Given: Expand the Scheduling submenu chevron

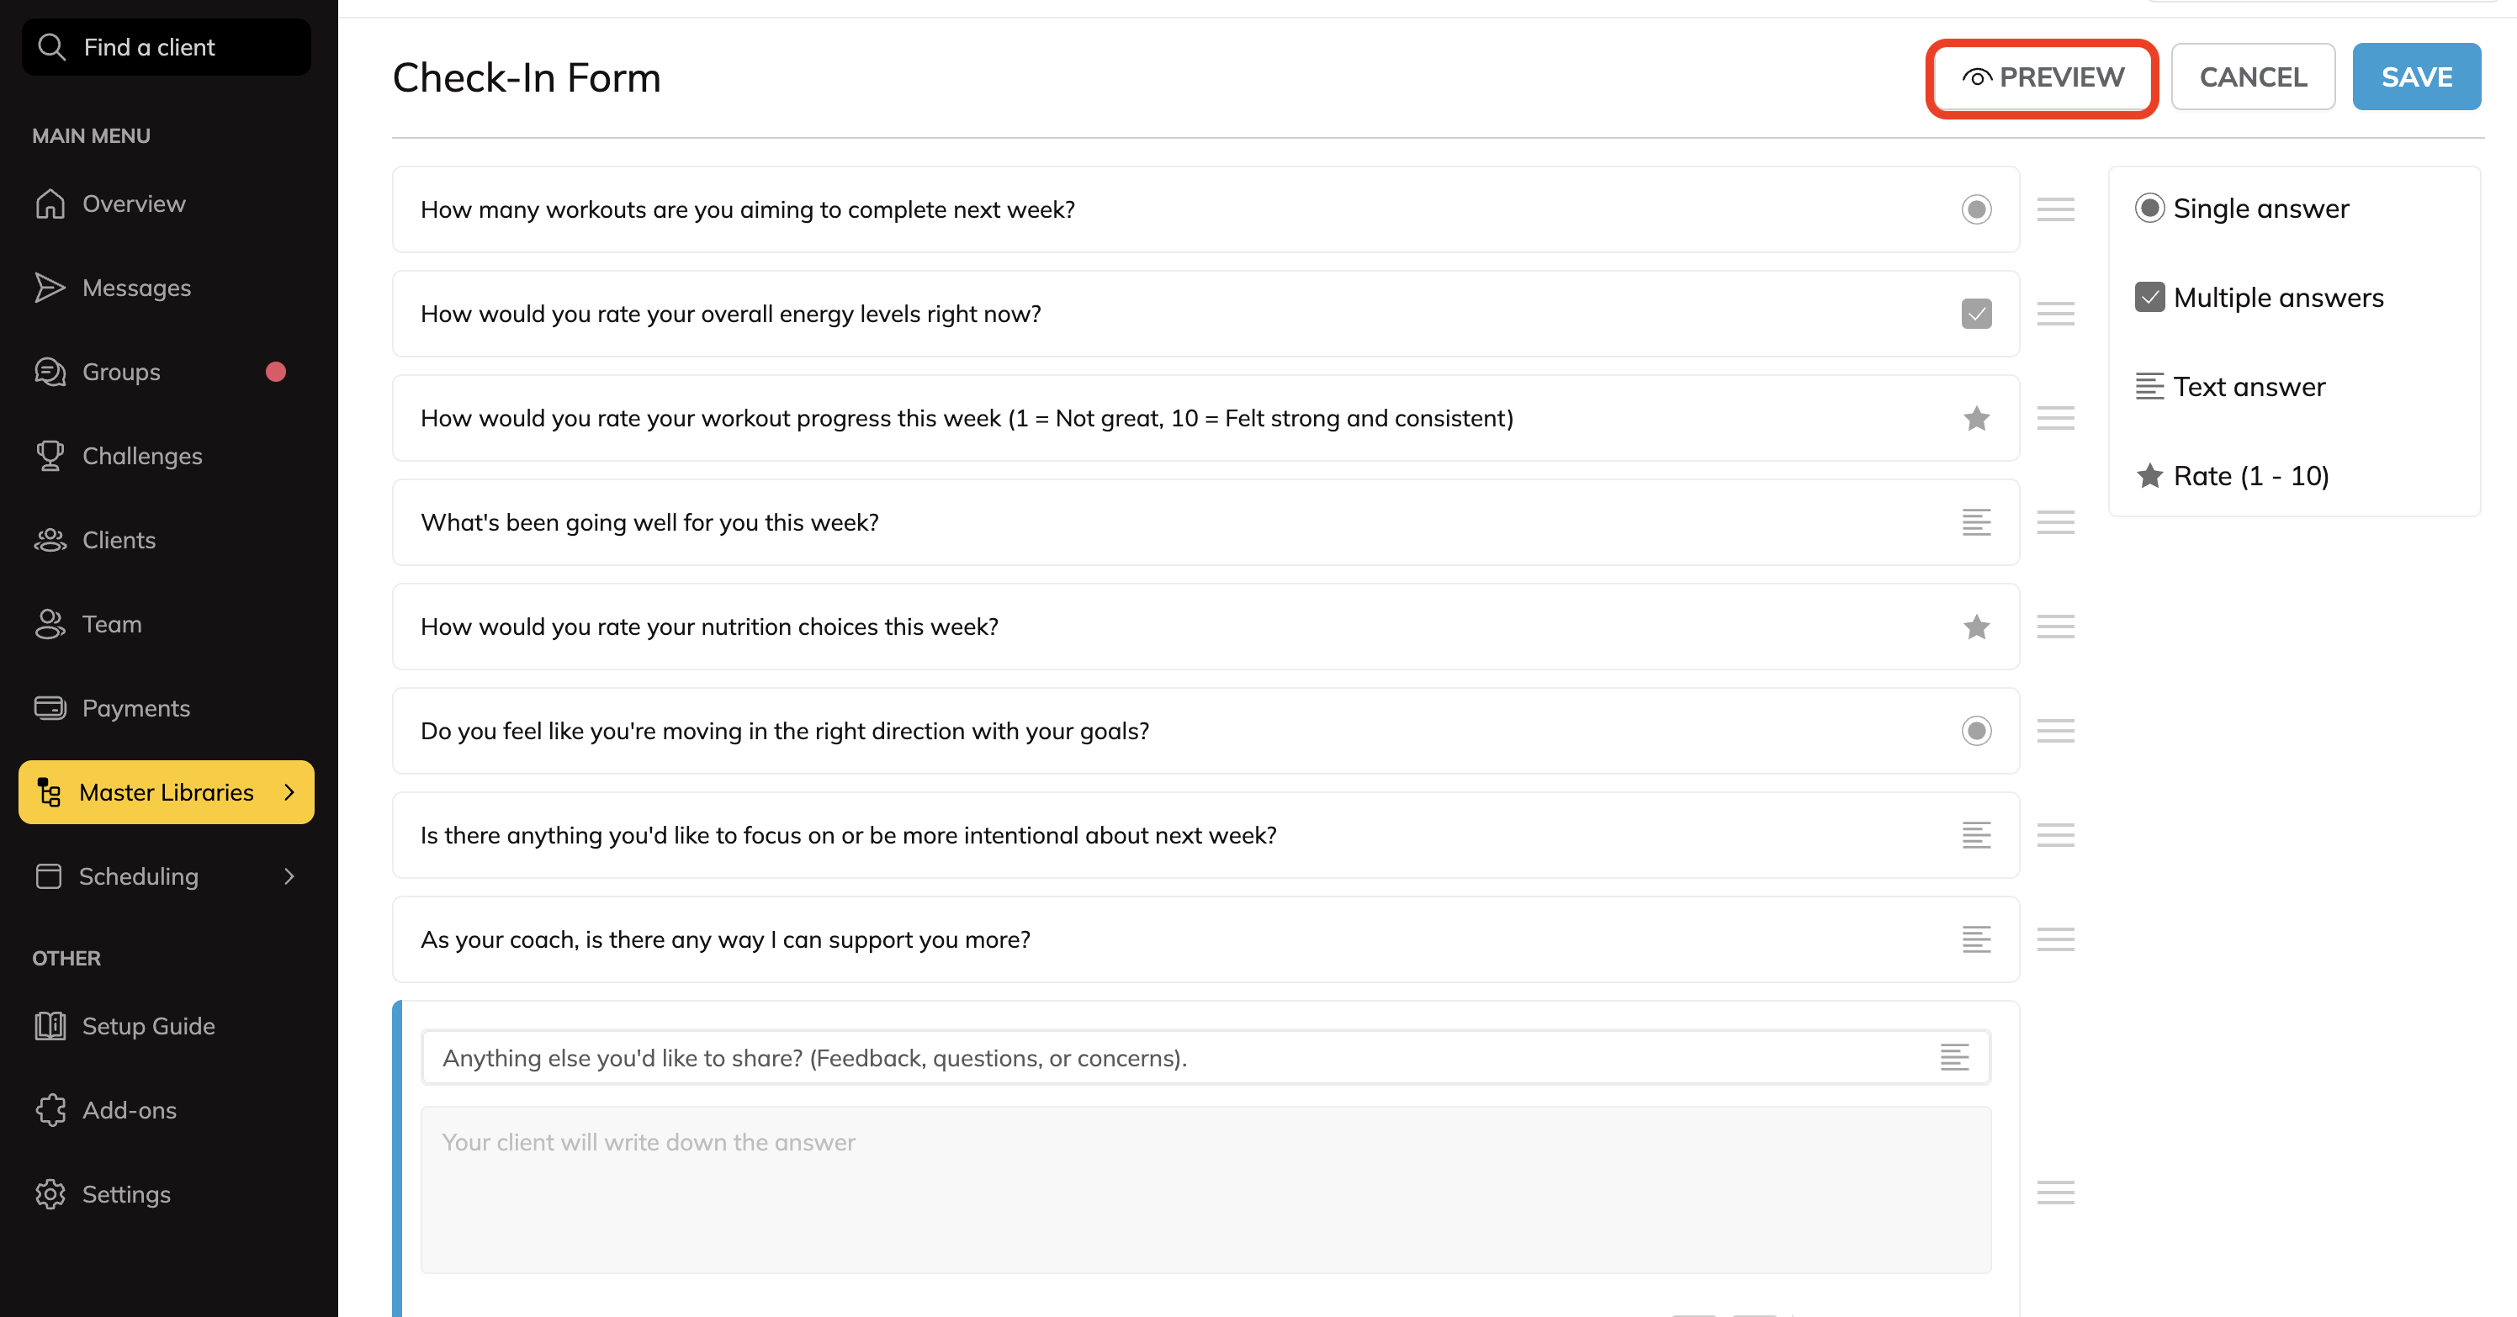Looking at the screenshot, I should 289,875.
